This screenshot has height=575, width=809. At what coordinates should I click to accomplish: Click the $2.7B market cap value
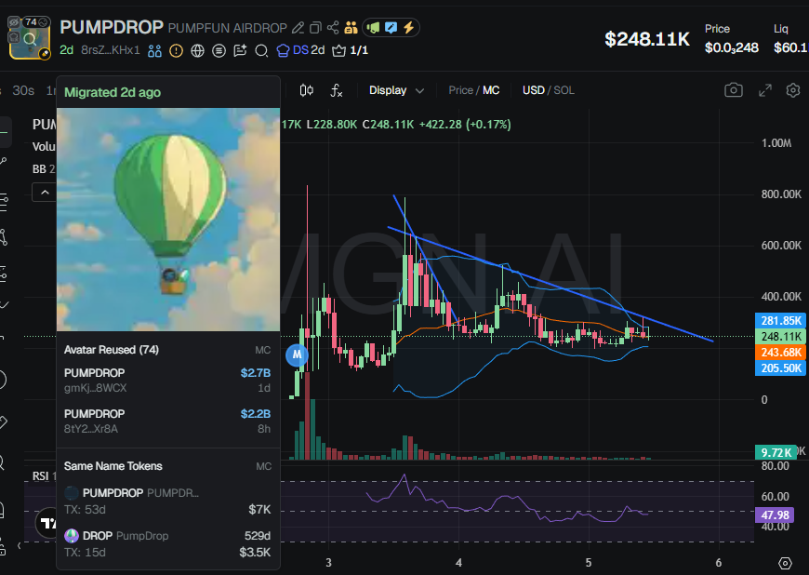(x=256, y=373)
